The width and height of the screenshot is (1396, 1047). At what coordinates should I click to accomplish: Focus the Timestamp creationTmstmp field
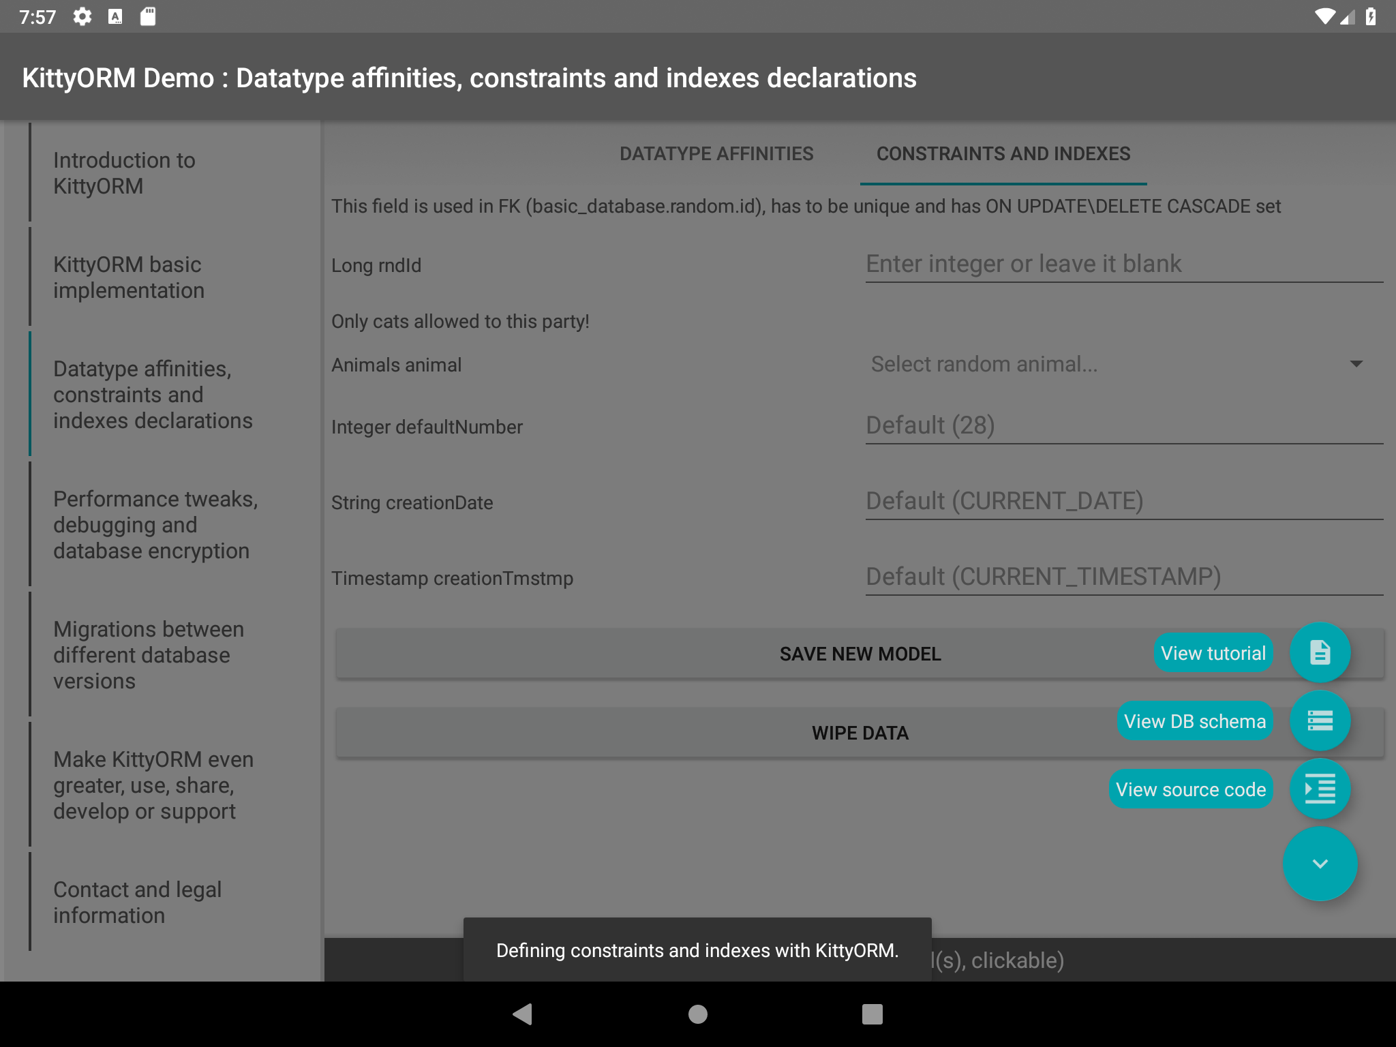tap(1124, 577)
